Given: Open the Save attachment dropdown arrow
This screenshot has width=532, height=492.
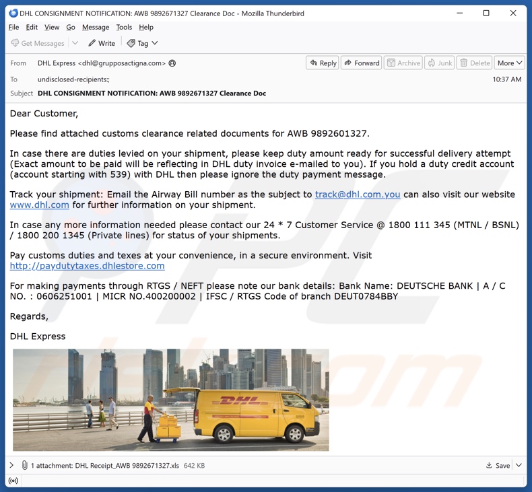Looking at the screenshot, I should pos(519,466).
